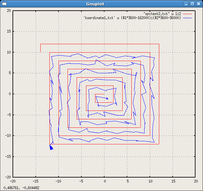Click the x-axis label 20

point(196,181)
